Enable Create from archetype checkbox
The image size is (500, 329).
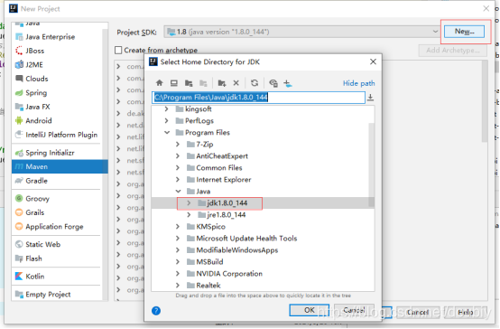pos(118,50)
